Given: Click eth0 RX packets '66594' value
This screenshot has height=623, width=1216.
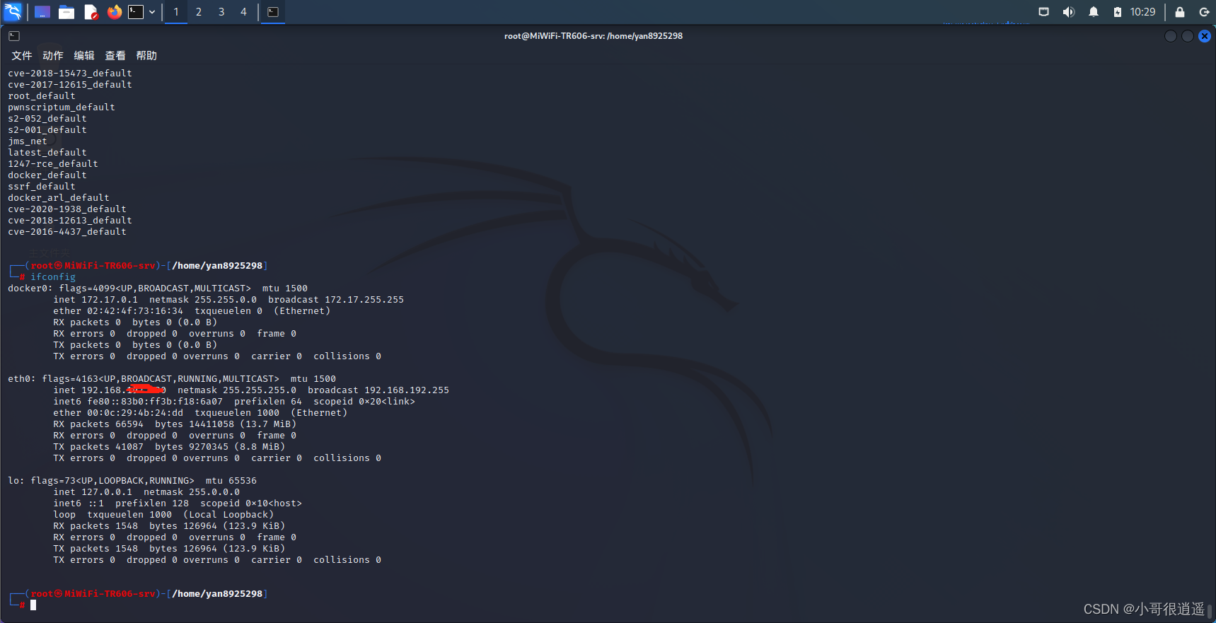Looking at the screenshot, I should coord(129,424).
